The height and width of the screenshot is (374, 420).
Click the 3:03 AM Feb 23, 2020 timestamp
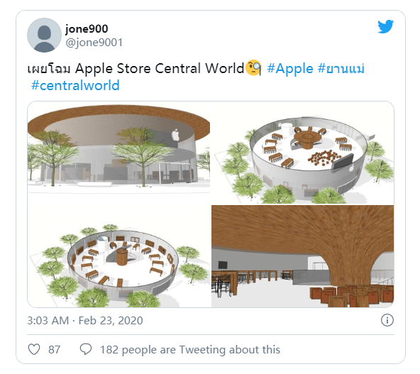[85, 321]
